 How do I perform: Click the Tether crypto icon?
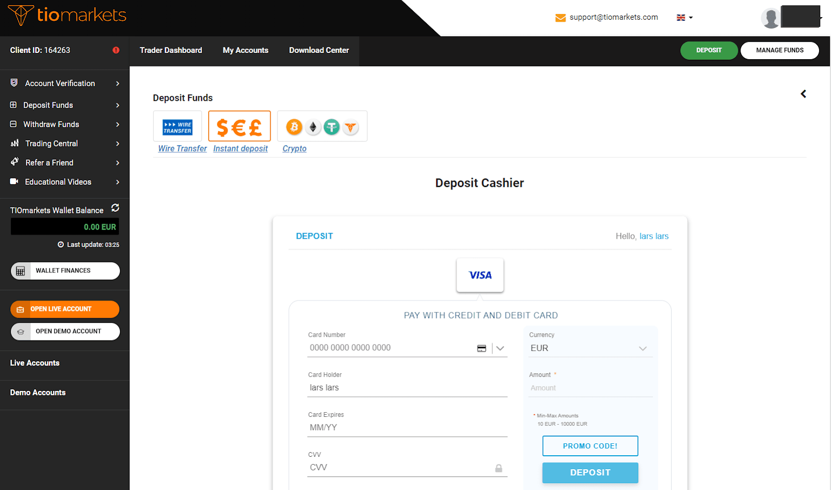[331, 127]
